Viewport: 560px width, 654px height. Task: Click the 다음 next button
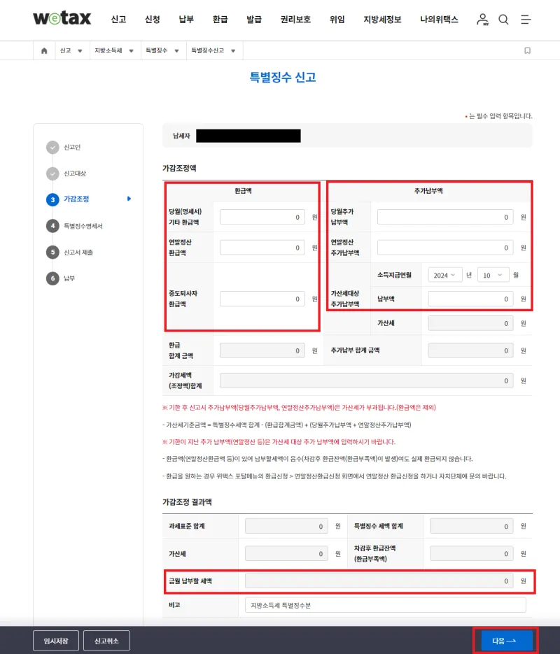[504, 640]
